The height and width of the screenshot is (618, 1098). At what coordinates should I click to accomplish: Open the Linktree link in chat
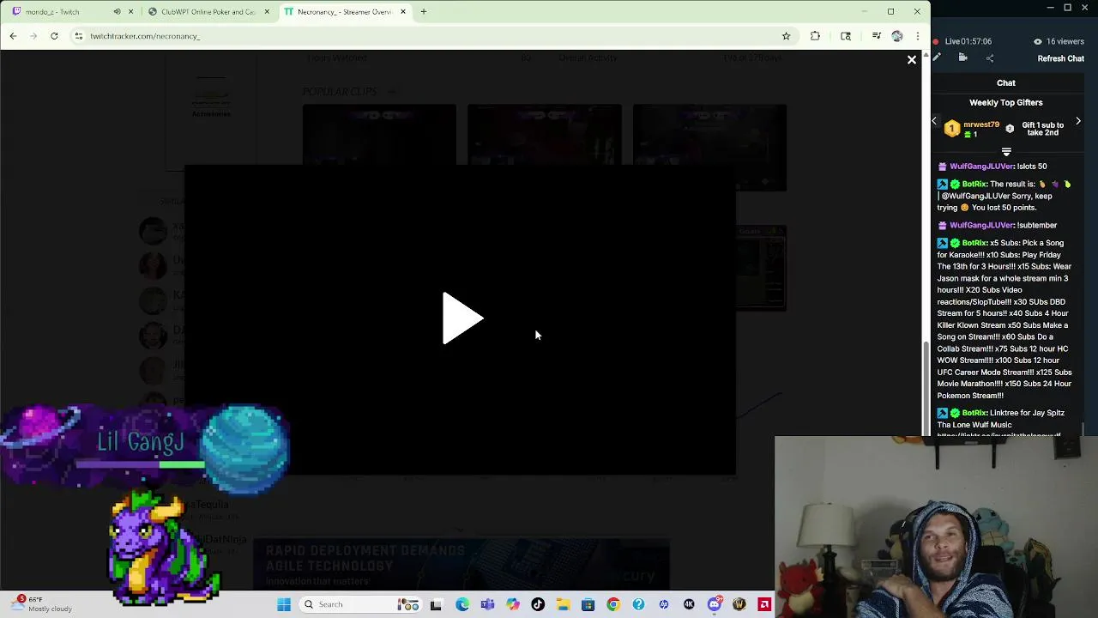pyautogui.click(x=999, y=434)
